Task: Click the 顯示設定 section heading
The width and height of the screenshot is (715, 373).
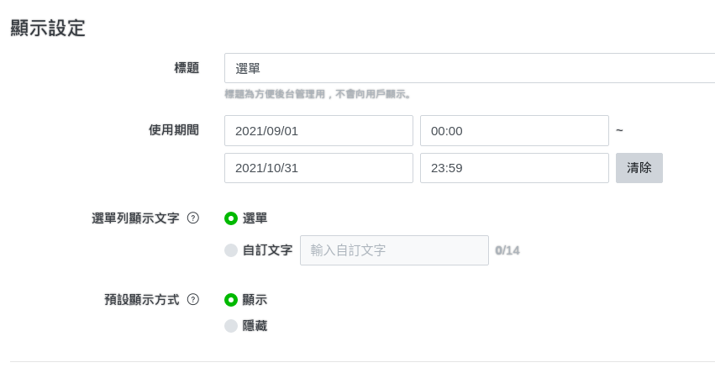Action: pyautogui.click(x=48, y=28)
